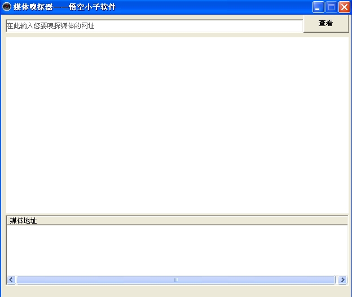The height and width of the screenshot is (297, 352).
Task: Close the 媒体嗅探器 window
Action: coord(344,7)
